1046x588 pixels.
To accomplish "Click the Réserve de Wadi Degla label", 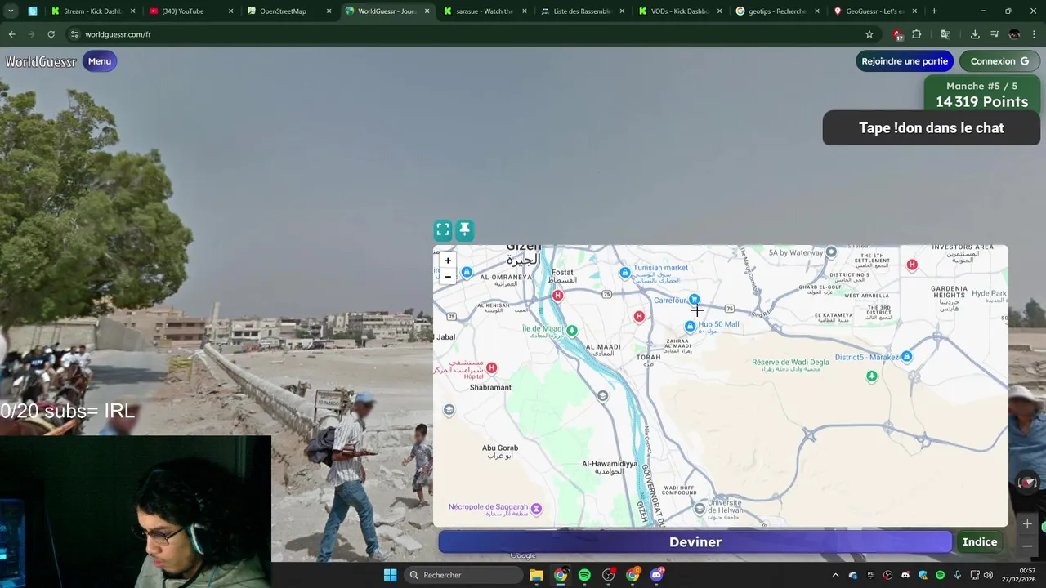I will (x=790, y=365).
